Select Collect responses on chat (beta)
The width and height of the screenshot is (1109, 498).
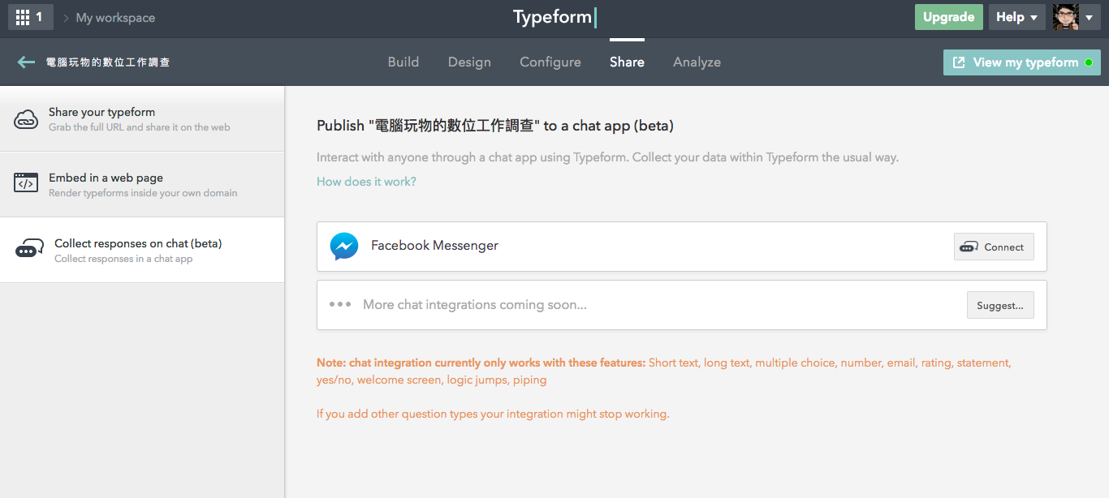[142, 250]
